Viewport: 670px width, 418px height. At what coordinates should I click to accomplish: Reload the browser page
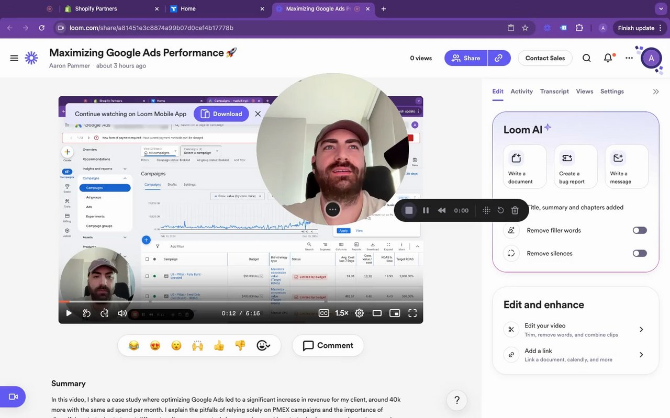click(41, 28)
